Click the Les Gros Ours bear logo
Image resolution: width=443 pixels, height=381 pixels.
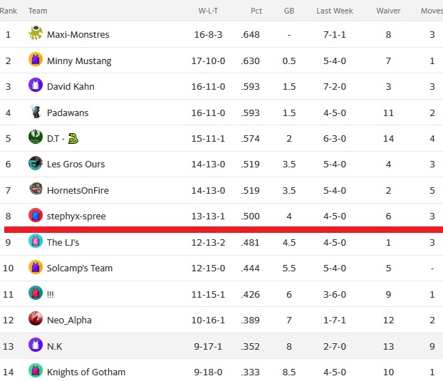pos(36,163)
